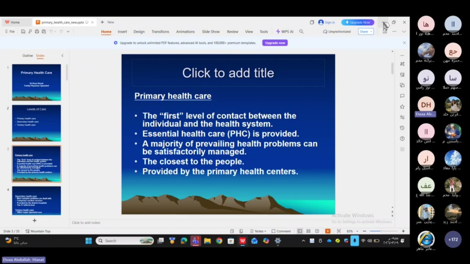Screen dimensions: 470x264
Task: Collapse the ribbon using the top-right chevron
Action: (x=404, y=32)
